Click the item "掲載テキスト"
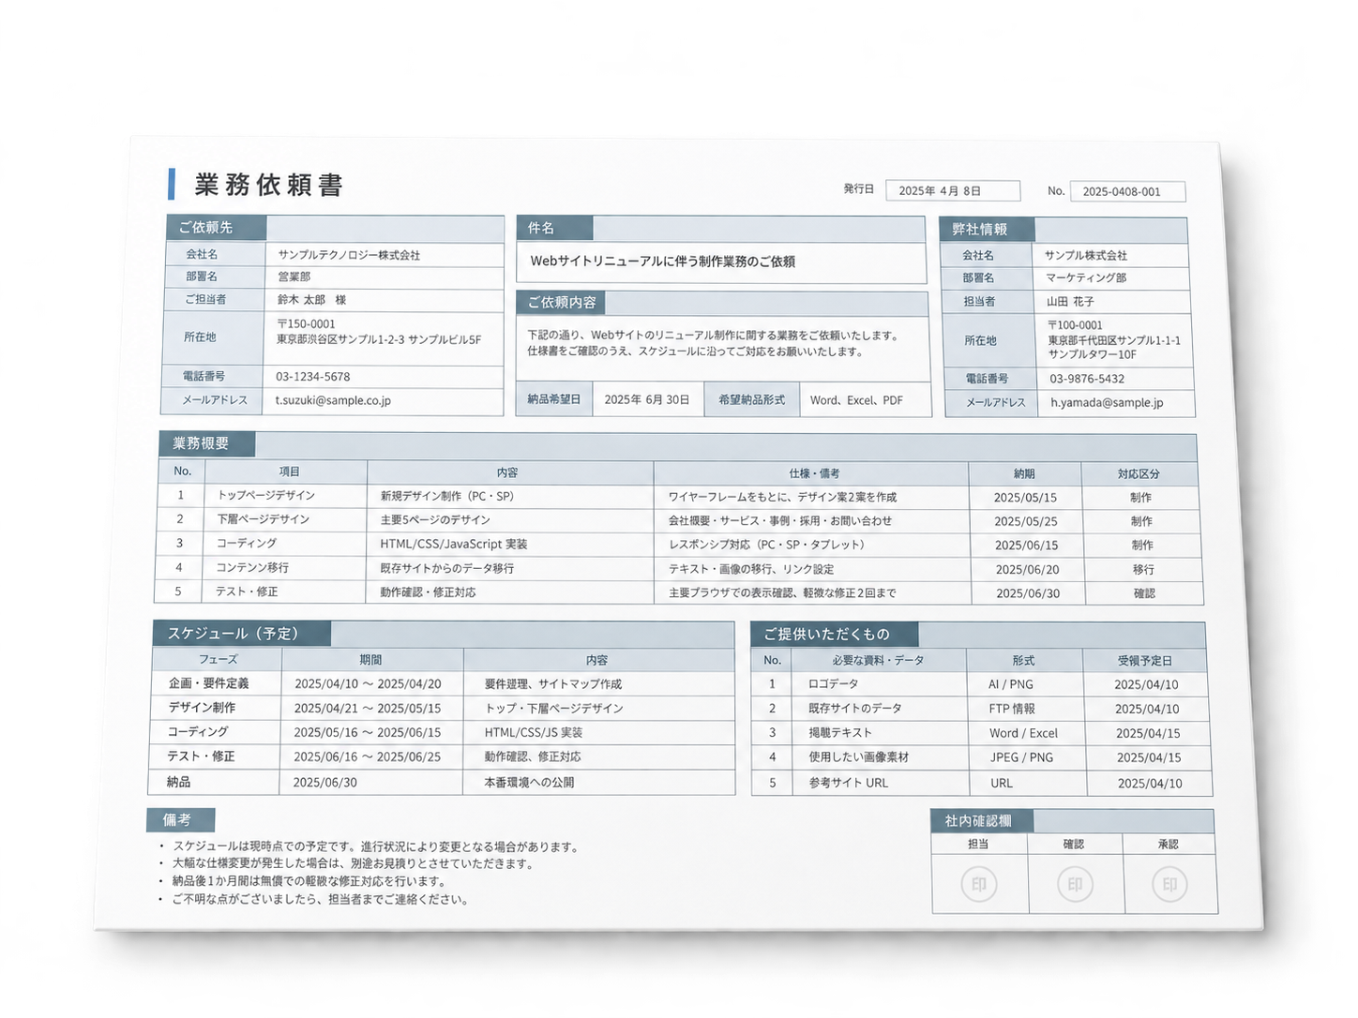The width and height of the screenshot is (1358, 1018). click(x=840, y=734)
